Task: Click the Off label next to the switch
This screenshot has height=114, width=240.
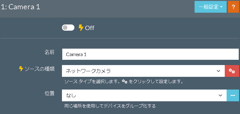Action: (90, 28)
